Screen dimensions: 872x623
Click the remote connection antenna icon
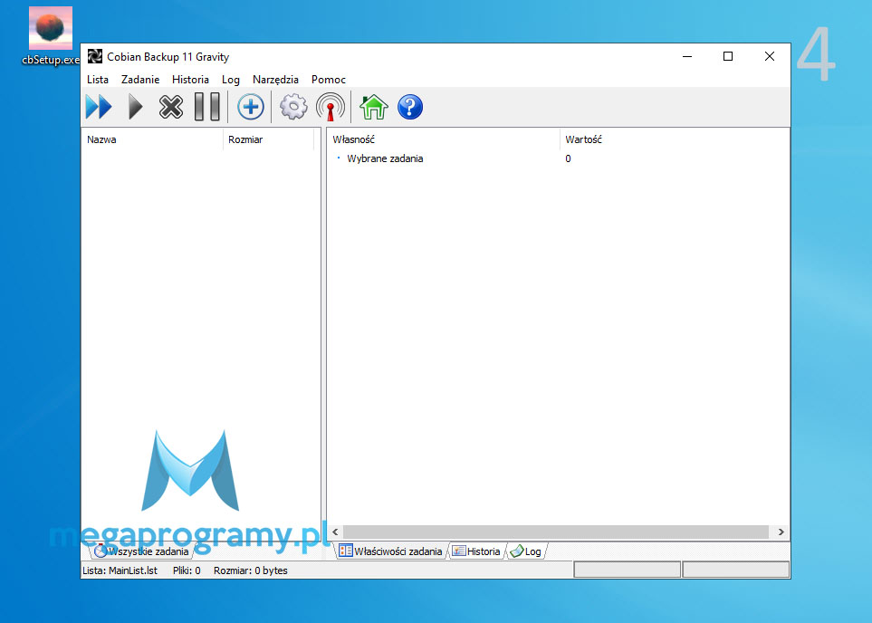[x=331, y=107]
